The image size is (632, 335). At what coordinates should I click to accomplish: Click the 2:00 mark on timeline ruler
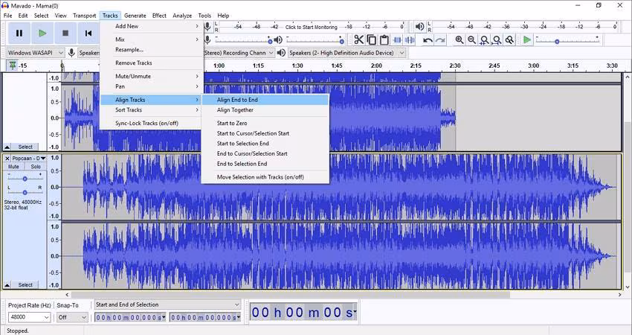[x=376, y=66]
